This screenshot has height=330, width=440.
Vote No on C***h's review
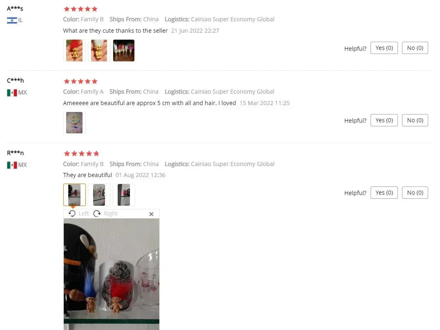(x=415, y=120)
